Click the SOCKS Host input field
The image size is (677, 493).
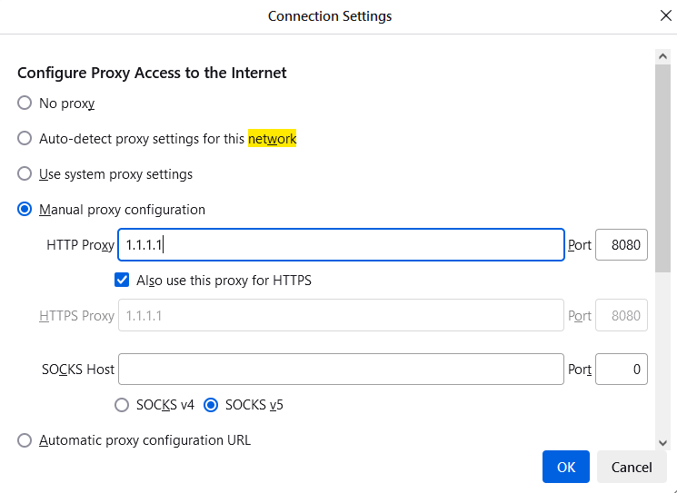(x=341, y=370)
